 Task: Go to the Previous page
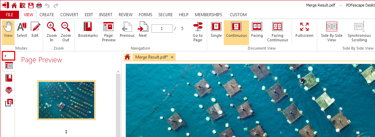point(127,30)
